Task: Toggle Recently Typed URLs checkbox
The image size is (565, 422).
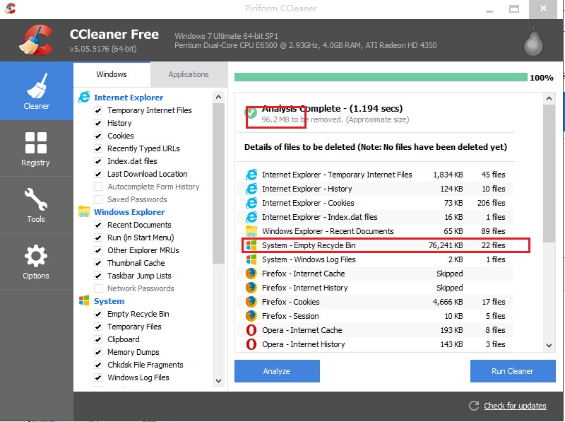Action: (x=98, y=148)
